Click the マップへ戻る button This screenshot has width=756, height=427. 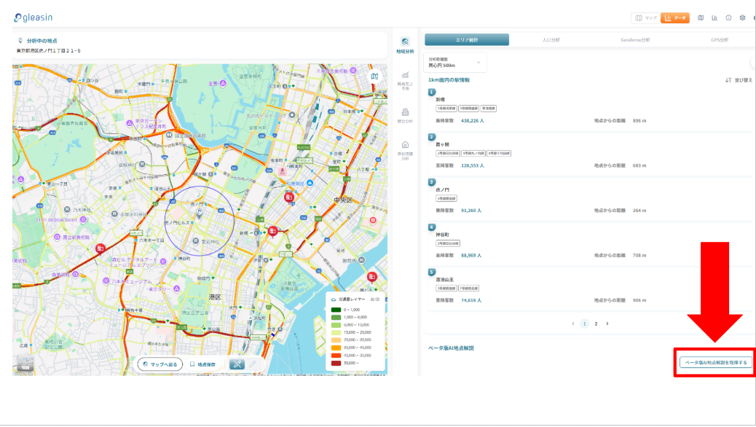158,364
